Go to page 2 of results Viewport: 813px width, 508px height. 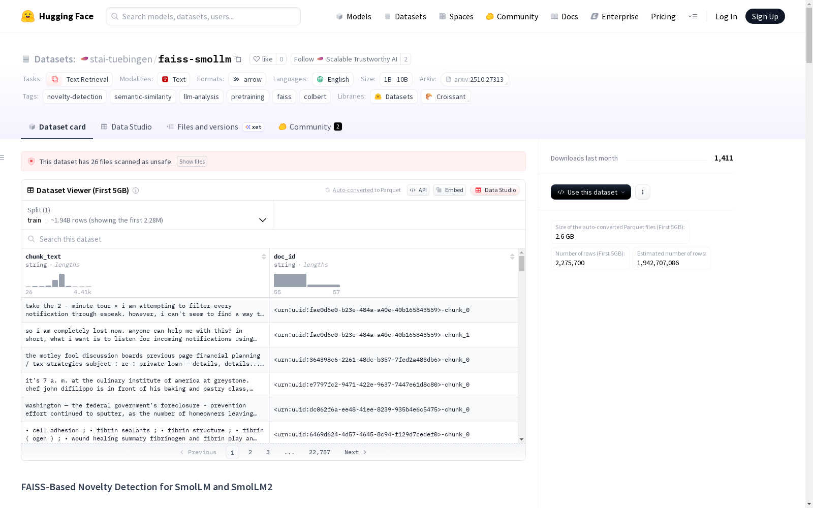coord(250,452)
